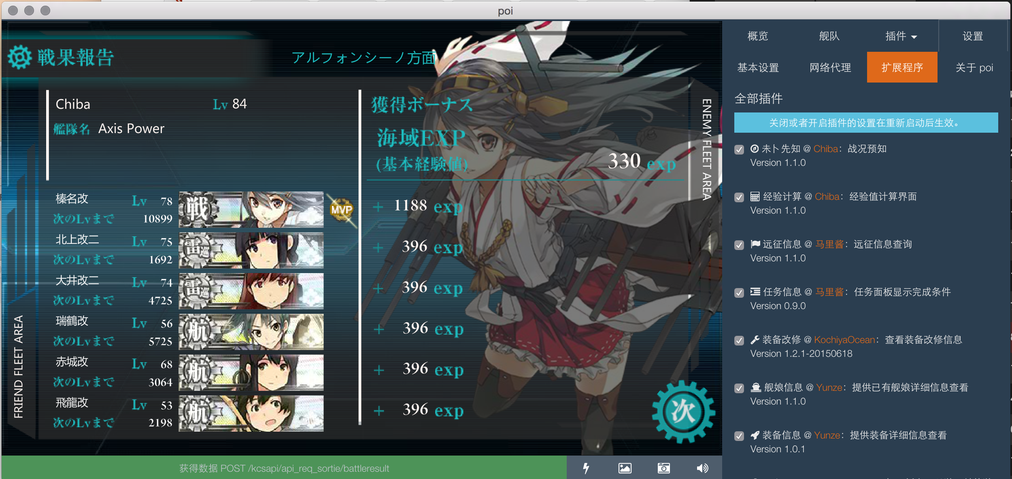Viewport: 1012px width, 479px height.
Task: Switch to the 概览 tab
Action: pos(757,36)
